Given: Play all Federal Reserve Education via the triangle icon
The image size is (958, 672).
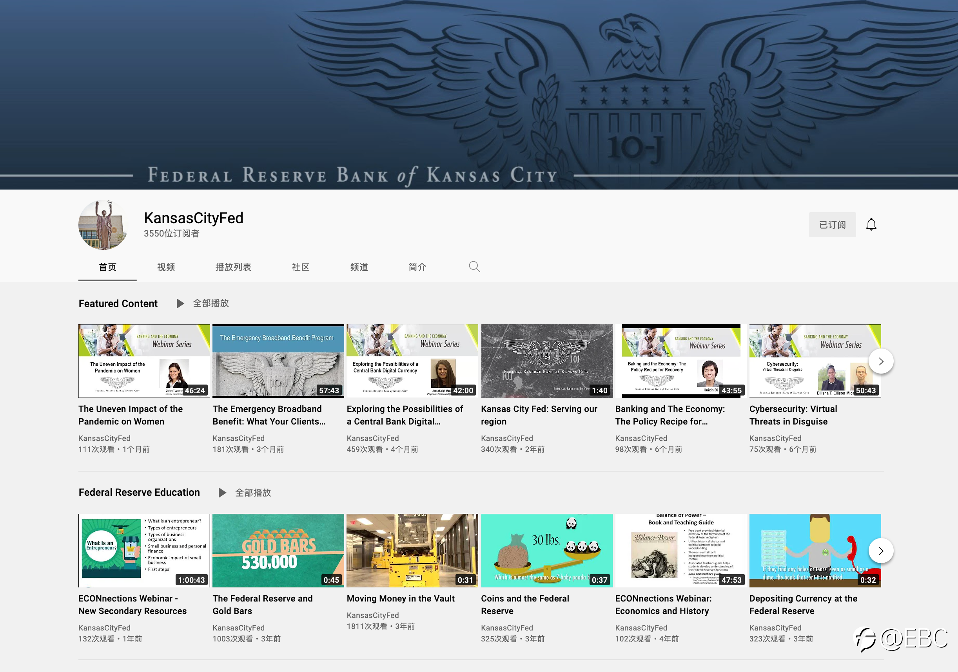Looking at the screenshot, I should (222, 493).
